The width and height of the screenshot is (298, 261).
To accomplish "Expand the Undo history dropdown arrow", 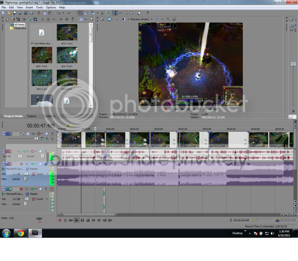I will [63, 13].
